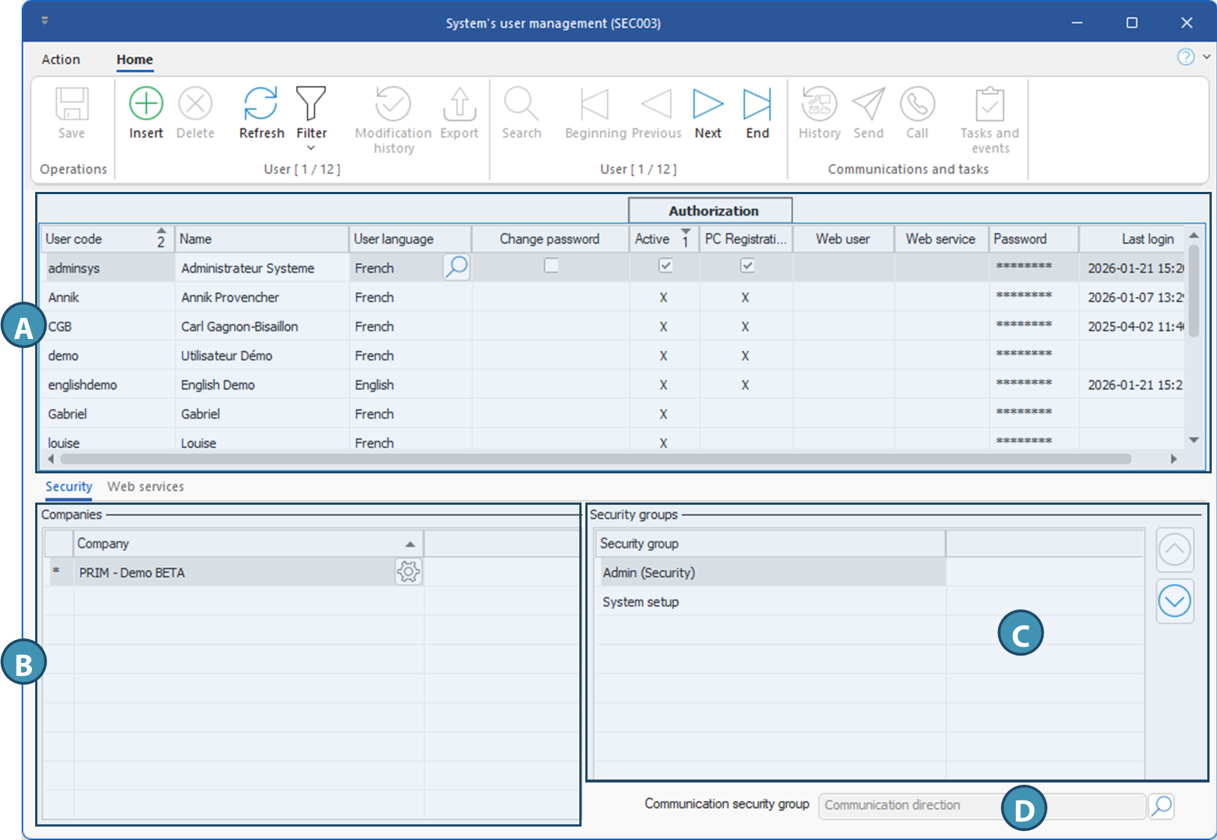Open the quick access title bar dropdown
1217x840 pixels.
click(45, 20)
